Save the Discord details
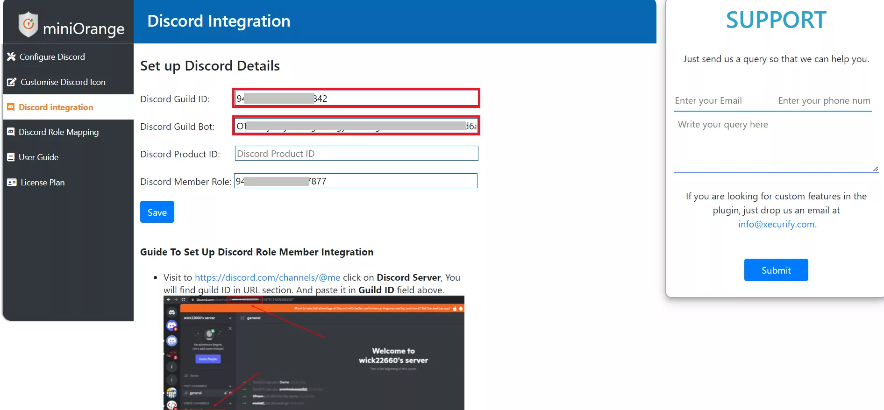Image resolution: width=884 pixels, height=410 pixels. click(x=157, y=212)
